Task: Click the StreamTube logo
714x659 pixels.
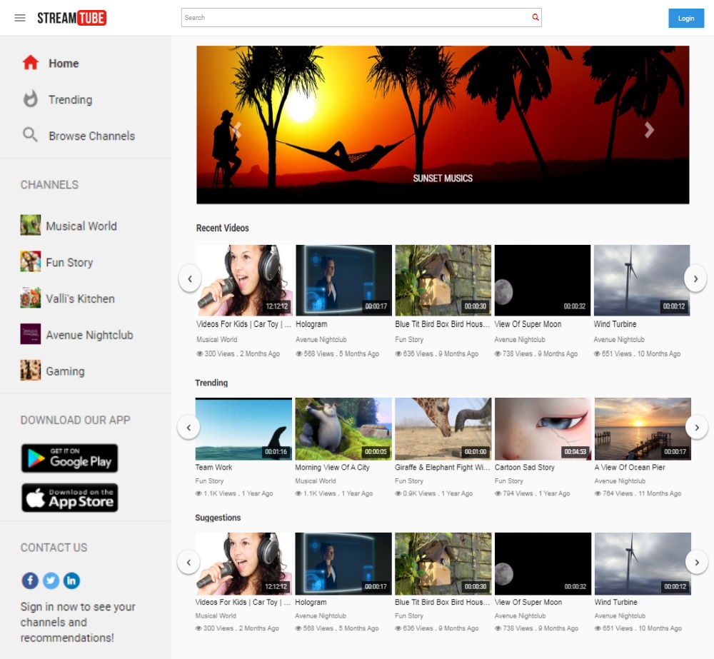Action: pos(71,18)
